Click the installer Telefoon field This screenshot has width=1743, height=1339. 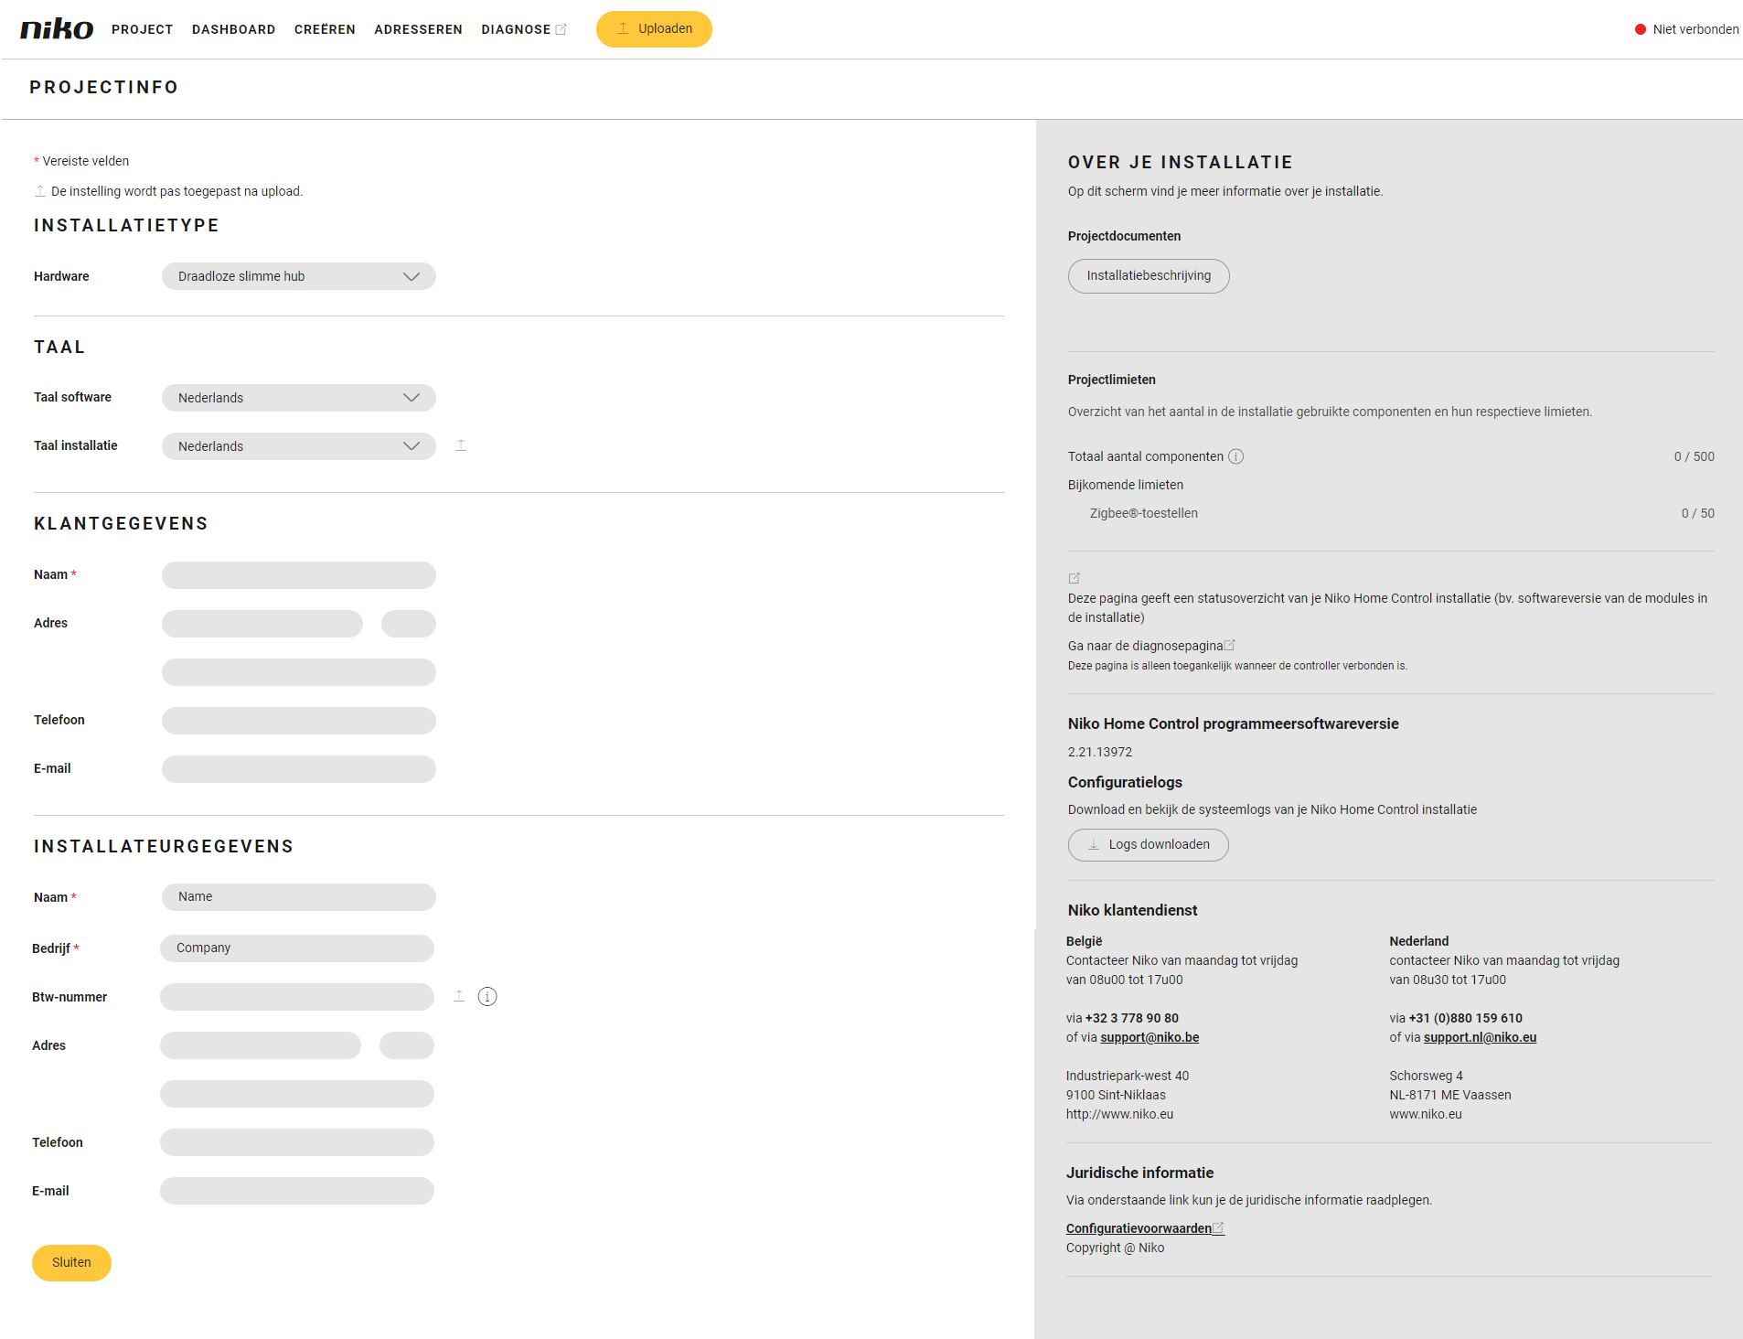pos(297,1142)
